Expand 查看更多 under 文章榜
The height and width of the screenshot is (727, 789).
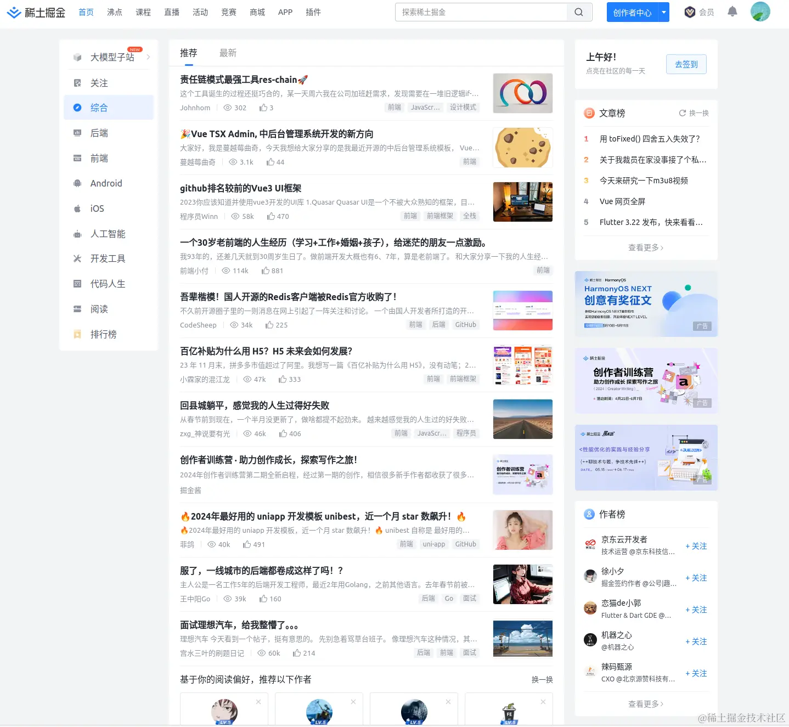[x=646, y=247]
